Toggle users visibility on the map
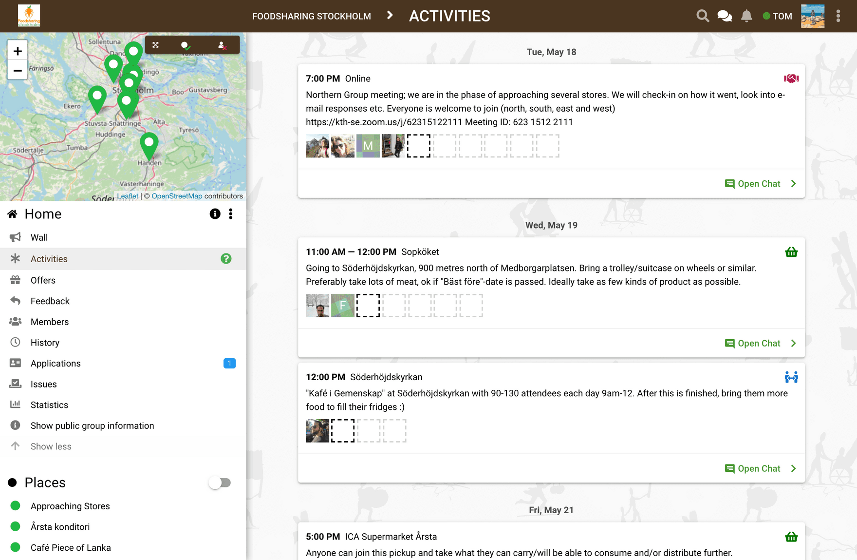 click(222, 45)
